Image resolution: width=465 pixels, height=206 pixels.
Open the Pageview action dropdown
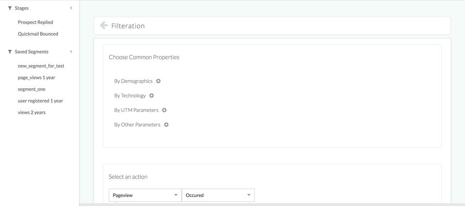[145, 195]
